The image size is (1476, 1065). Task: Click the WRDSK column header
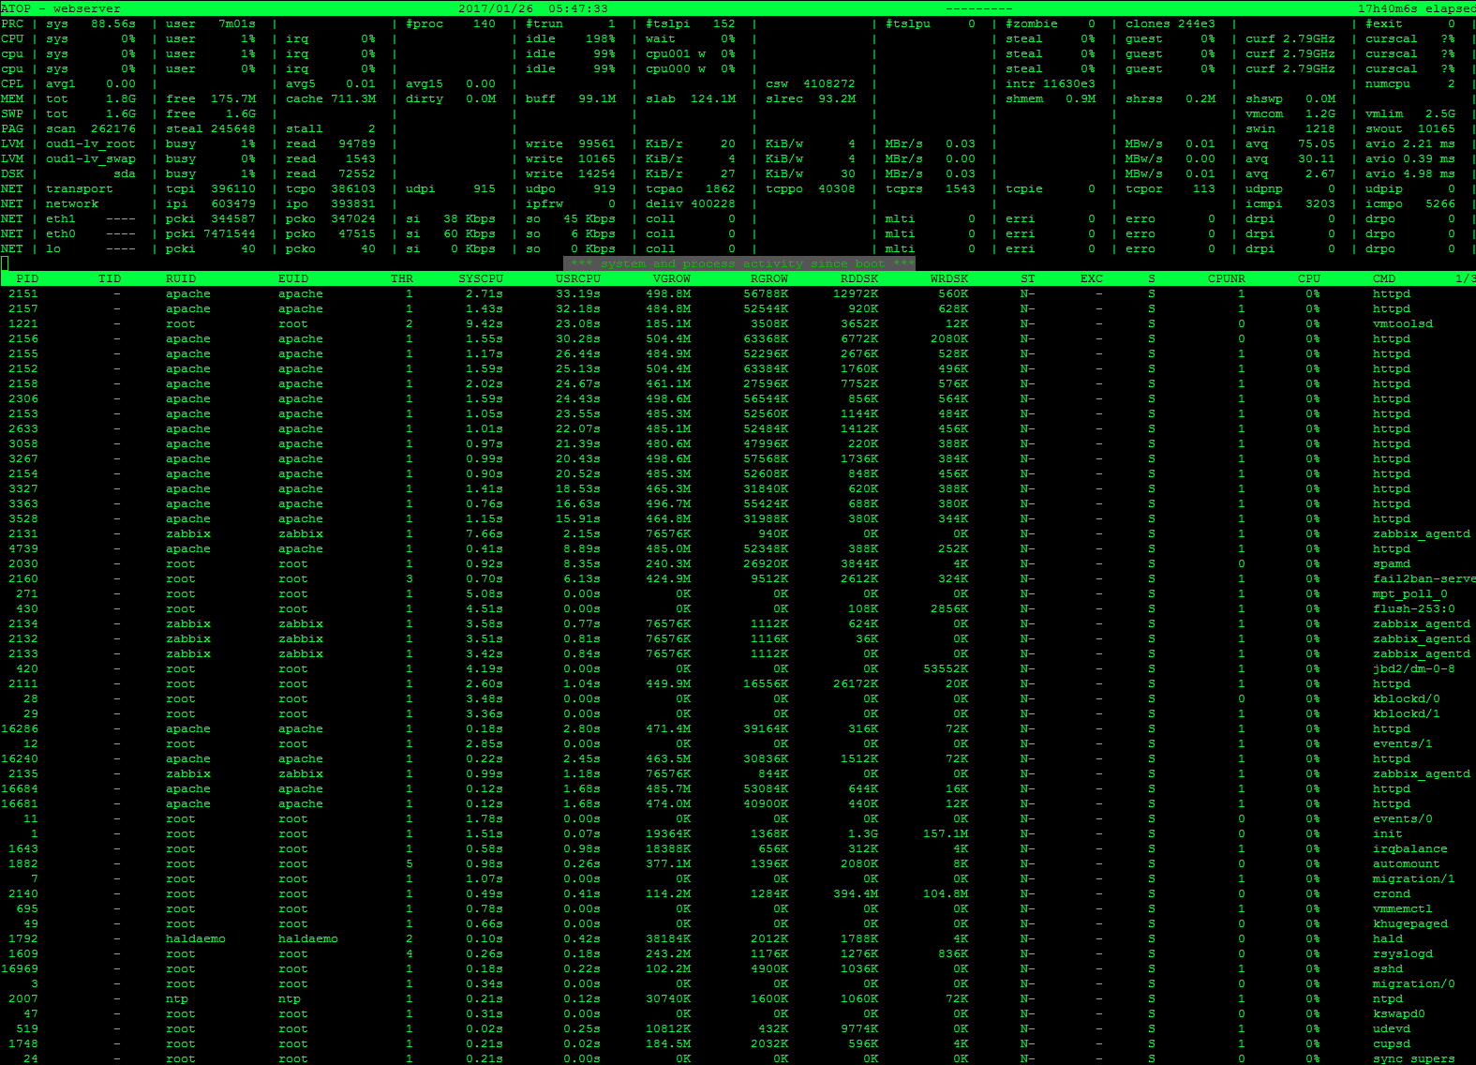[948, 278]
